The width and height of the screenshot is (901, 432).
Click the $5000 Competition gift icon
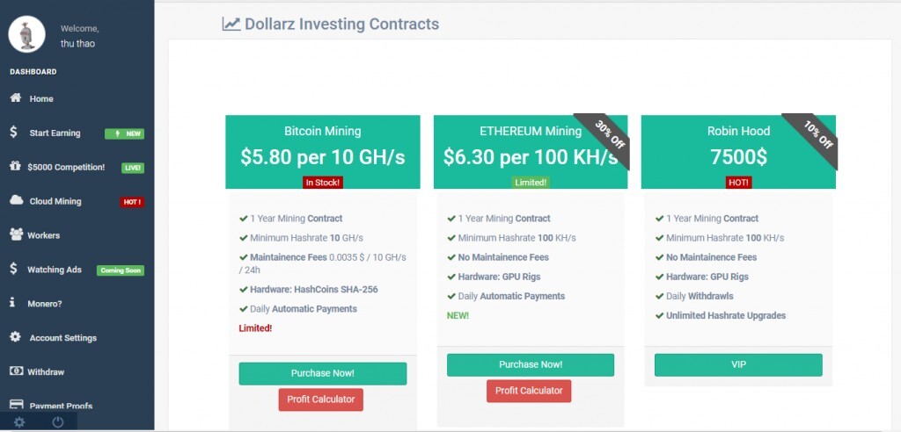(15, 167)
